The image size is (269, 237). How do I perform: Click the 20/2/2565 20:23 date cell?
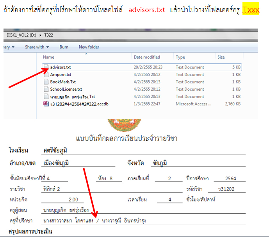pyautogui.click(x=148, y=67)
